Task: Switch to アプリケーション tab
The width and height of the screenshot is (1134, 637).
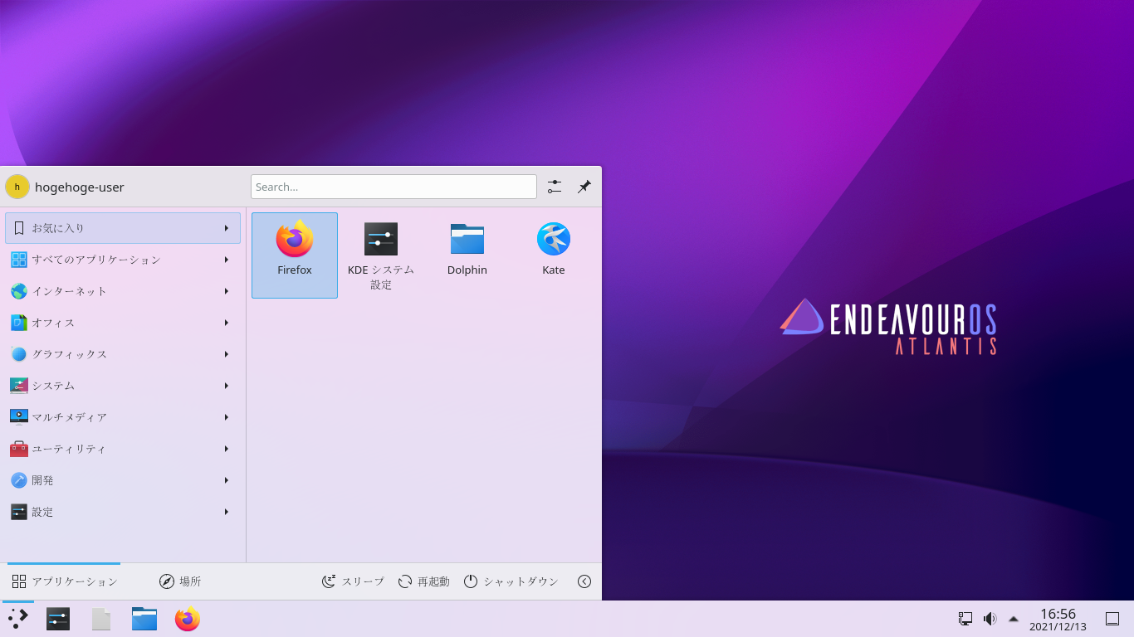Action: 64,581
